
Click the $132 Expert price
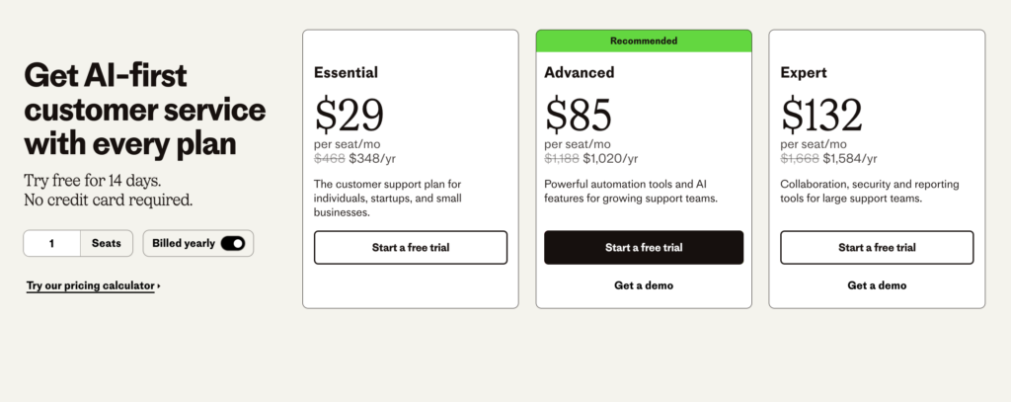coord(821,115)
